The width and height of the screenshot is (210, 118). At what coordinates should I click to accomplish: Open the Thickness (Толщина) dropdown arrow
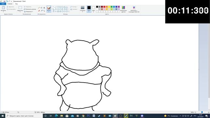pos(82,12)
